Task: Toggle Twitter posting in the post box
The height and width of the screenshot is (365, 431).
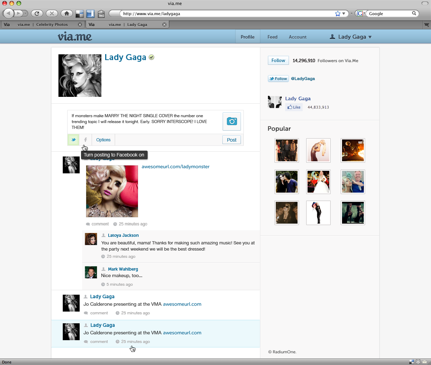Action: 73,140
